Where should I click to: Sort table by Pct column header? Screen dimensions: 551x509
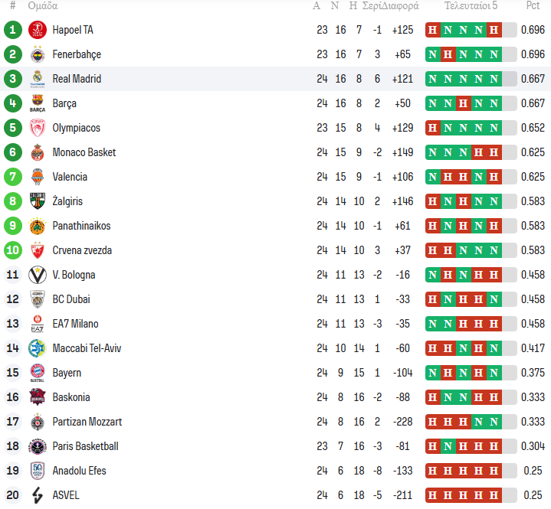(x=533, y=6)
